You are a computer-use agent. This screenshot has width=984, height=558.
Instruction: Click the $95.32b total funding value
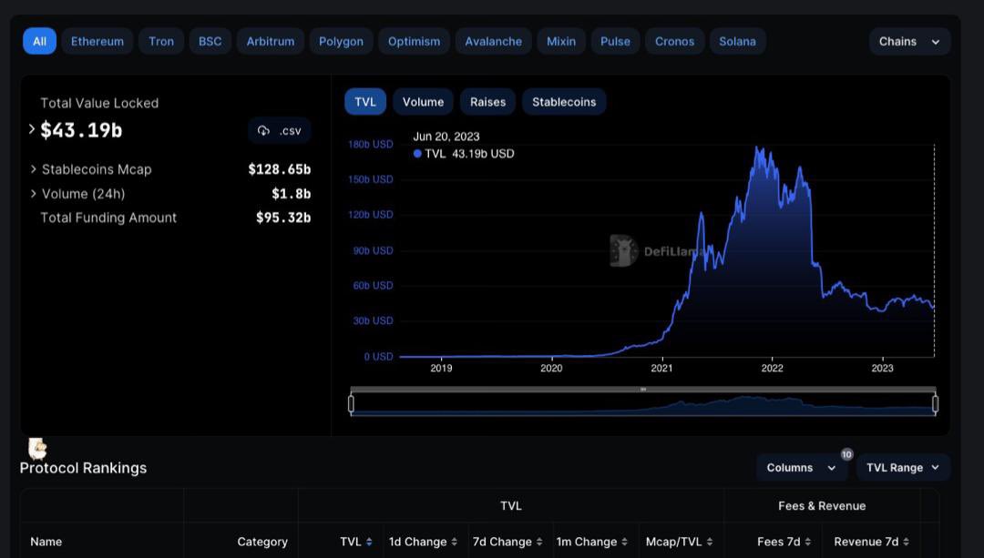[x=283, y=218]
